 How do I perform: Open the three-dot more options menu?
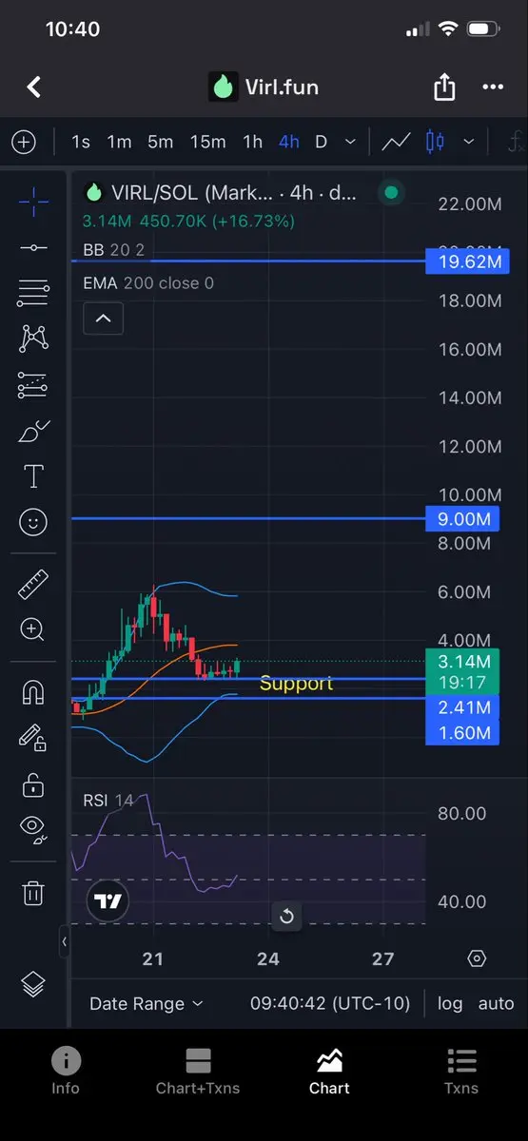(493, 87)
